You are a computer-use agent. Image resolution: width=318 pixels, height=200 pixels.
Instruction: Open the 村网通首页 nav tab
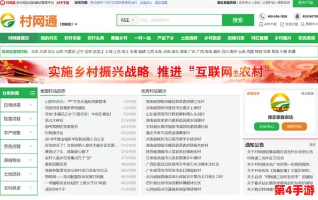click(18, 38)
